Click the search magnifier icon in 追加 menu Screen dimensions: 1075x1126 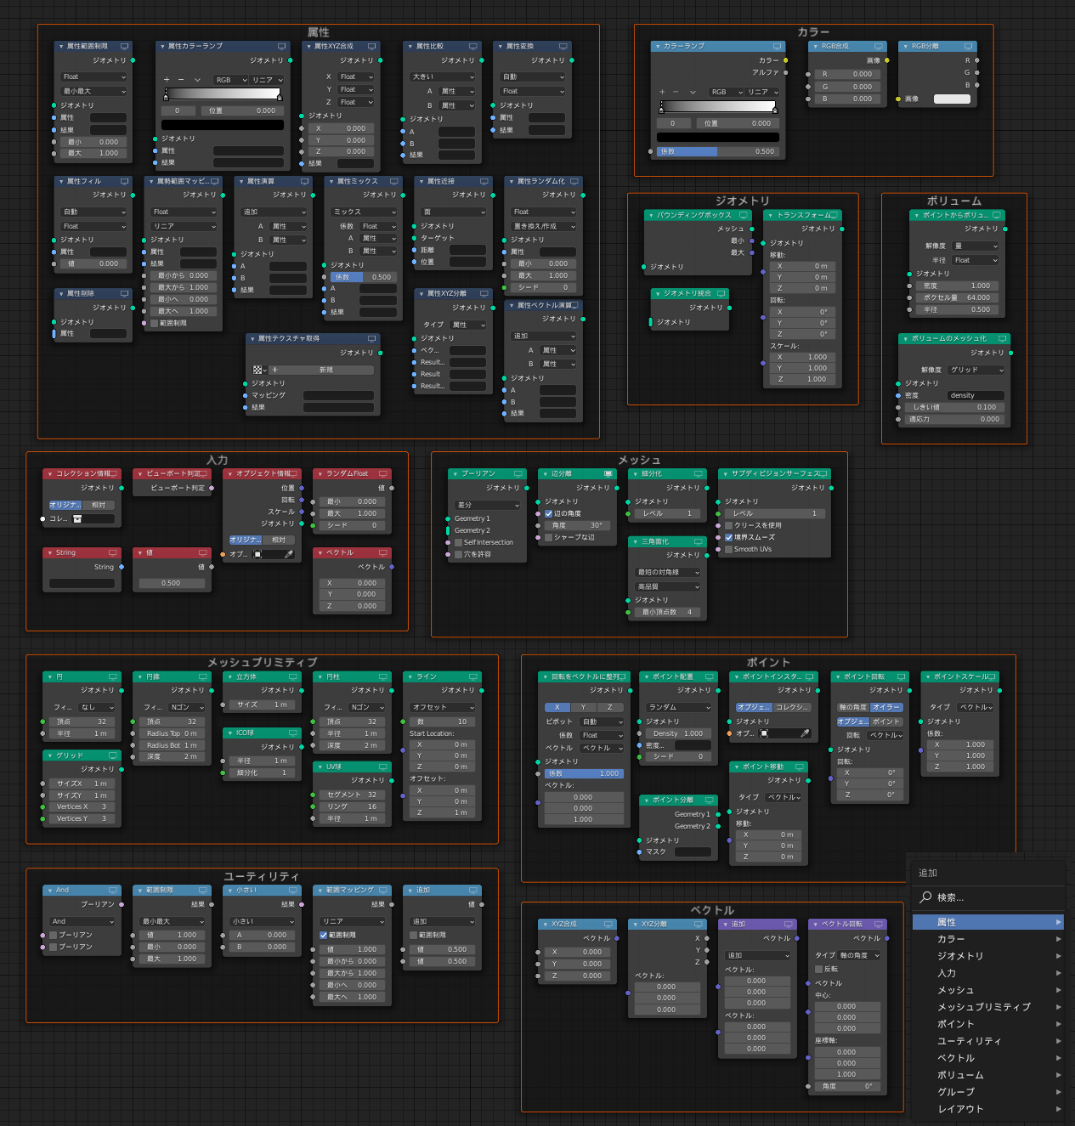[925, 897]
